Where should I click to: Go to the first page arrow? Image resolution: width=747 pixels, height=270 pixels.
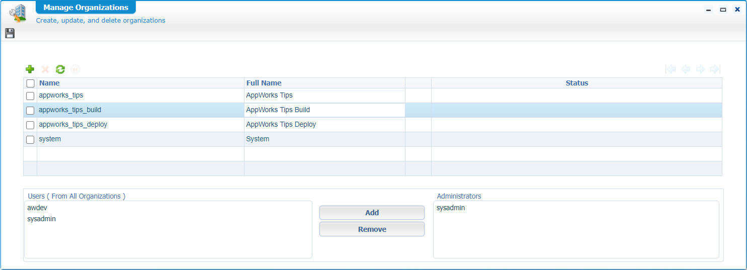click(670, 69)
